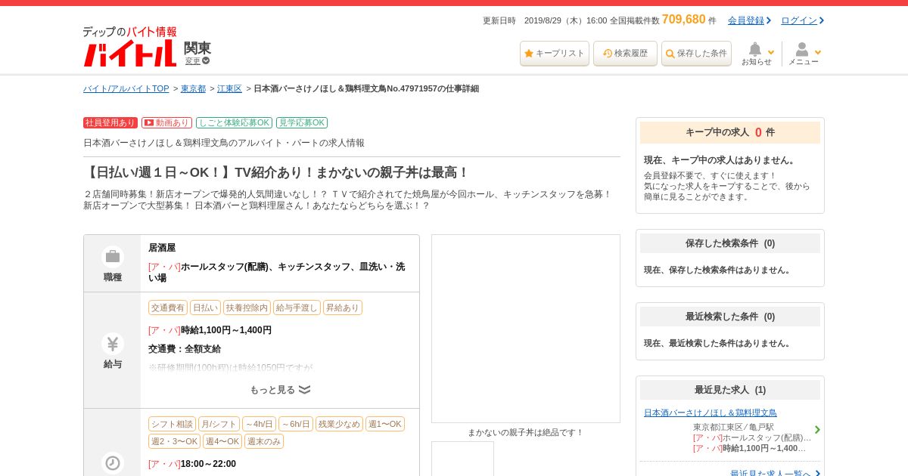Click the 最近見た求人 (1) header
This screenshot has width=908, height=476.
point(730,390)
